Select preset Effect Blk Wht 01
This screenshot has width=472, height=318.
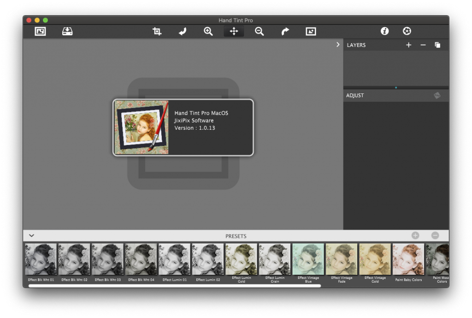tap(41, 262)
